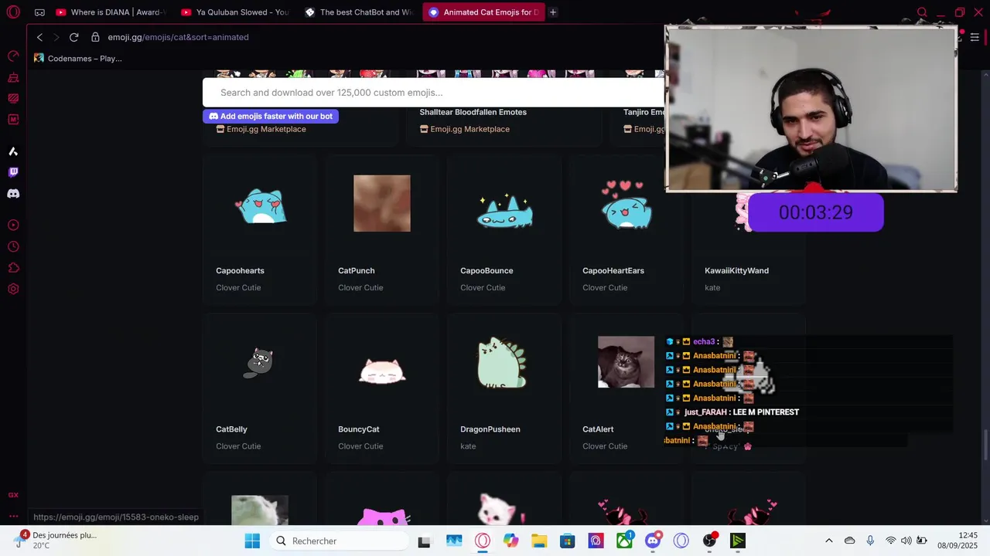Open the Aria AI sidebar icon
The image size is (990, 556).
tap(13, 151)
